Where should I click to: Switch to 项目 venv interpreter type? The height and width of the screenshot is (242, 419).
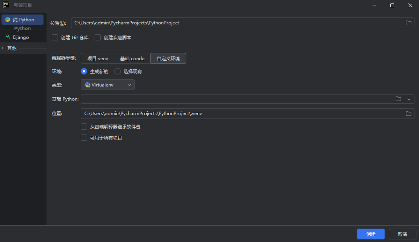click(x=98, y=59)
